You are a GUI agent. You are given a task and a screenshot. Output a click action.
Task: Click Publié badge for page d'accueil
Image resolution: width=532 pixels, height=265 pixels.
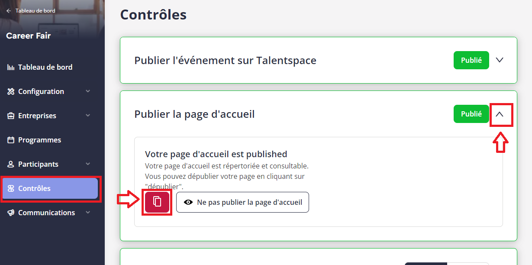471,114
